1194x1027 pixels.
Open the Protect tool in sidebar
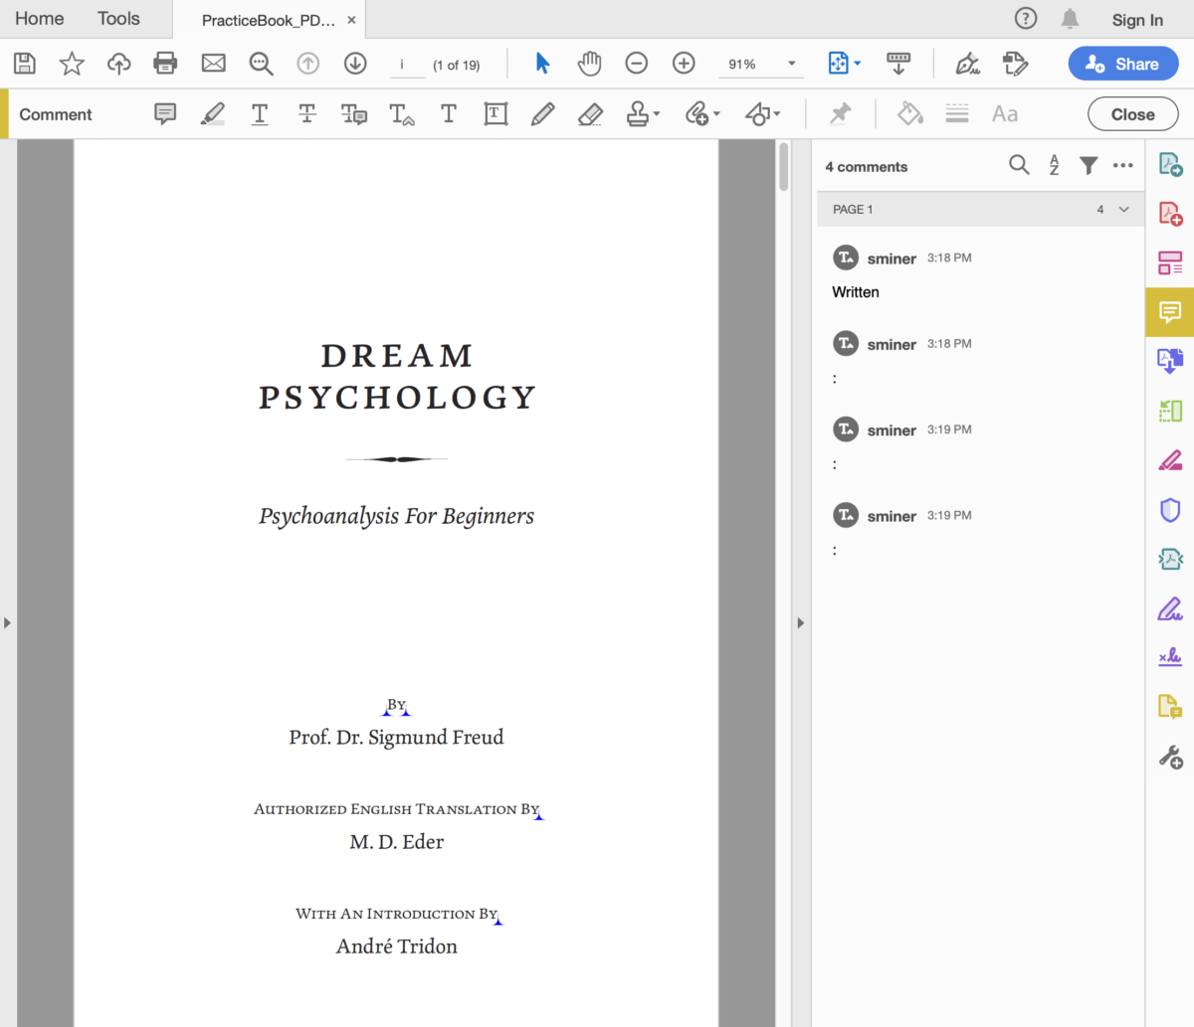pos(1170,510)
